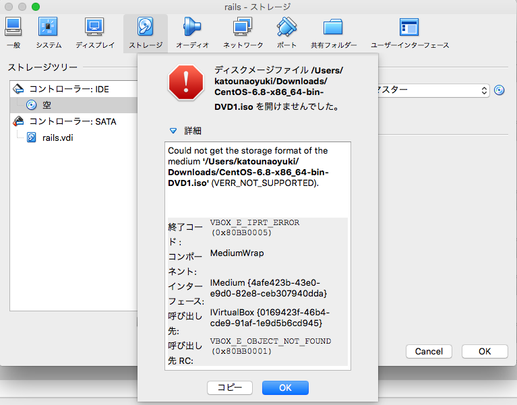Select the rails.vdi disk entry
The image size is (517, 405).
pyautogui.click(x=57, y=138)
